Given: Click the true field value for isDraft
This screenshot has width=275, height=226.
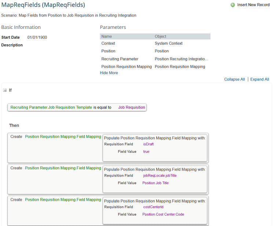Looking at the screenshot, I should tap(146, 151).
